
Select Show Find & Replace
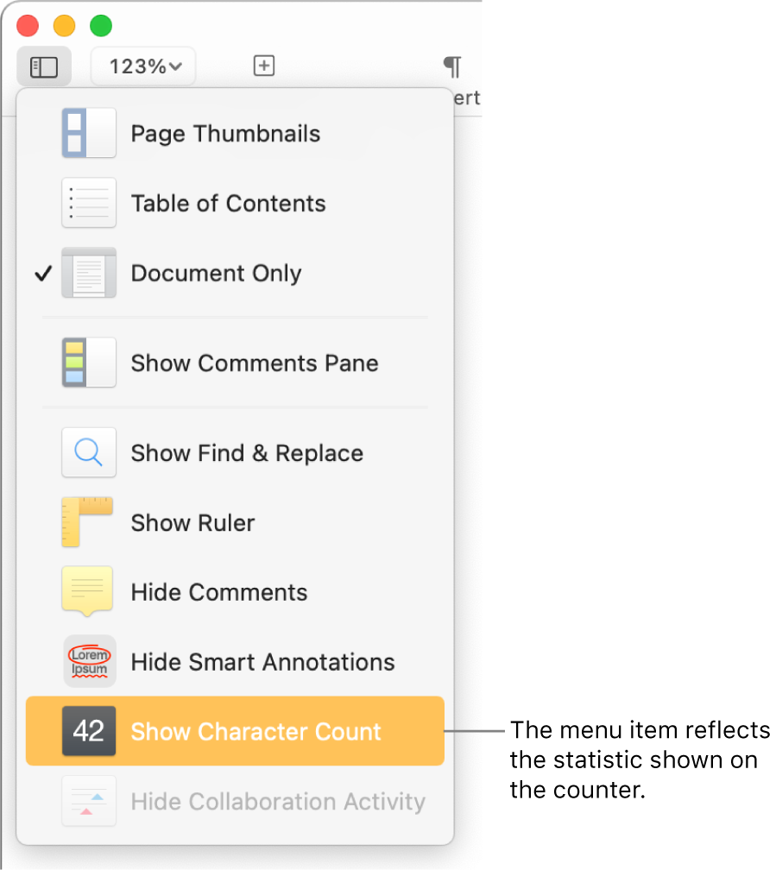(x=247, y=452)
